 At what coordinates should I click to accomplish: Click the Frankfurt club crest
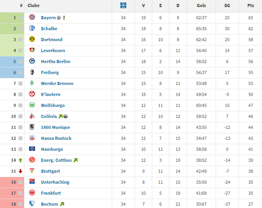tap(32, 193)
